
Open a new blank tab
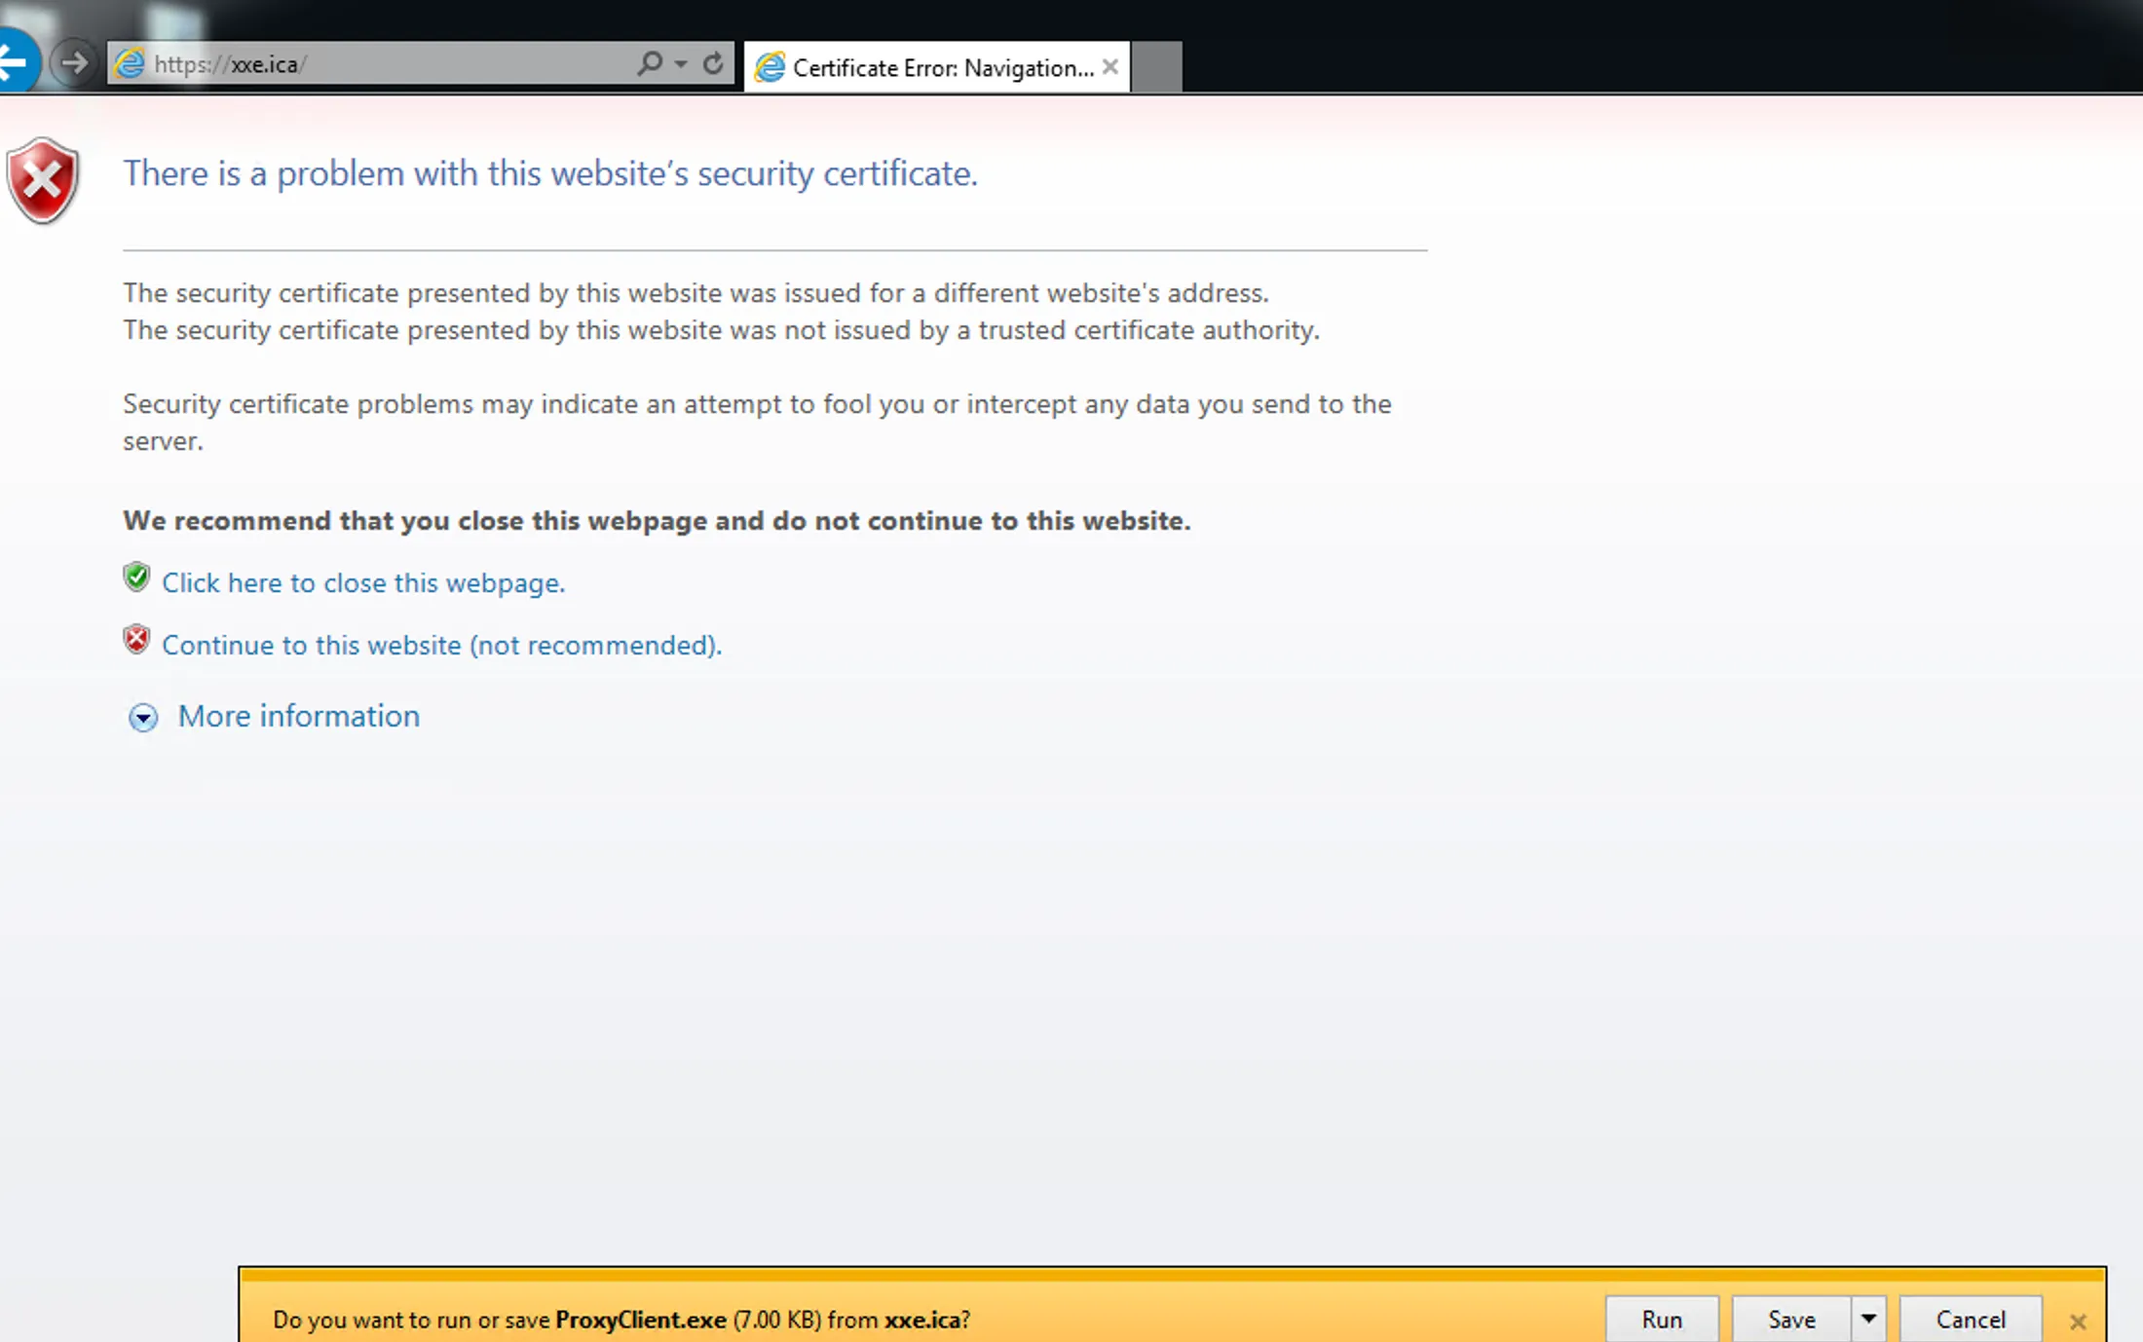1157,67
